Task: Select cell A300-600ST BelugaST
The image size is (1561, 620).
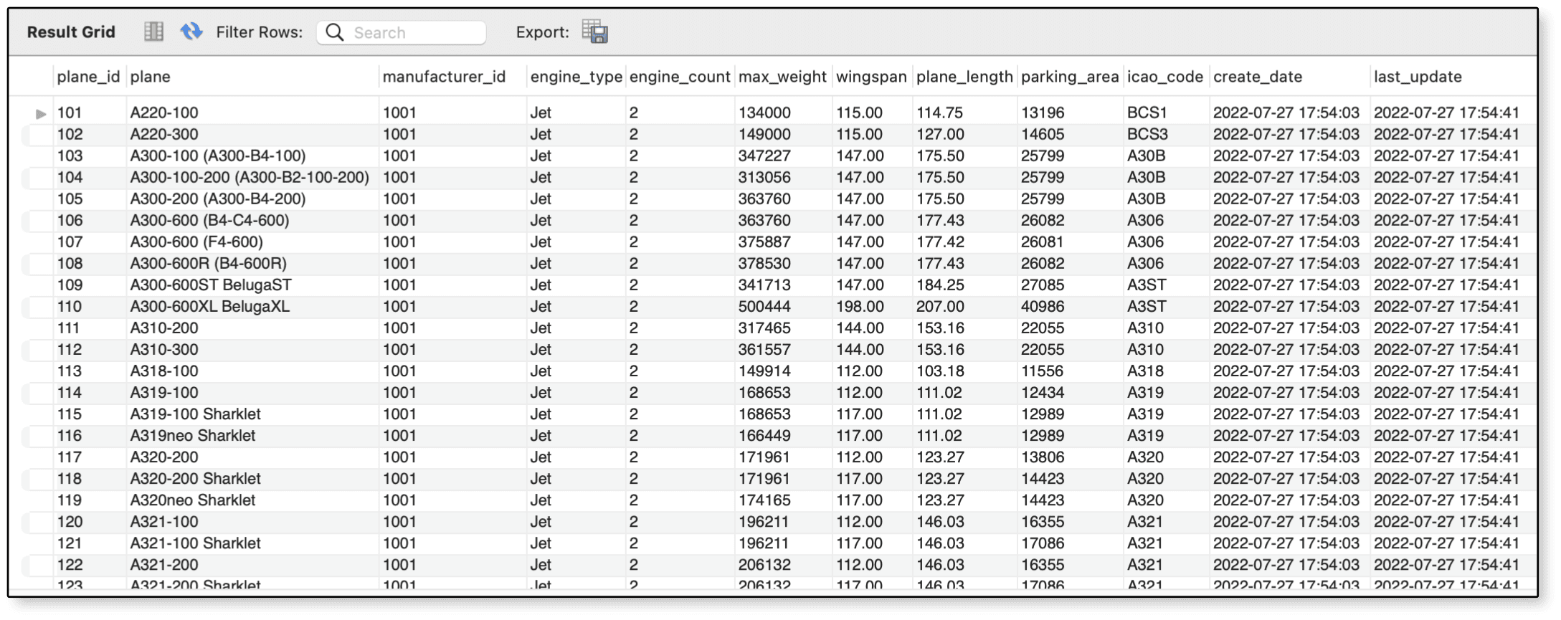Action: [x=211, y=285]
